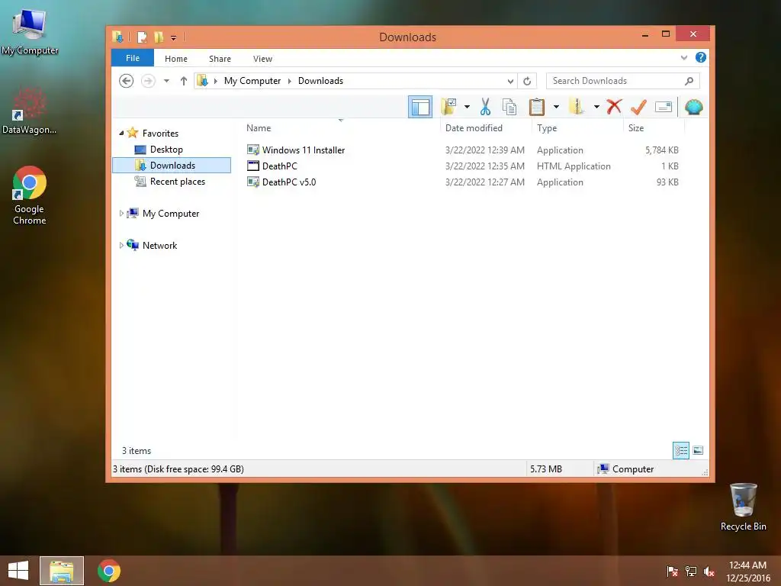781x586 pixels.
Task: Switch to the Home ribbon tab
Action: [x=176, y=59]
